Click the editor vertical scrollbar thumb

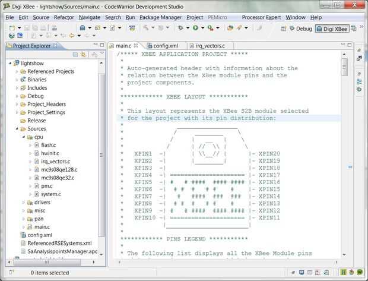[344, 67]
